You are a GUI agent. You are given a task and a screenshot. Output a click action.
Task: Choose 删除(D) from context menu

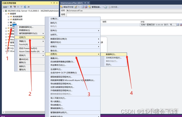point(30,62)
